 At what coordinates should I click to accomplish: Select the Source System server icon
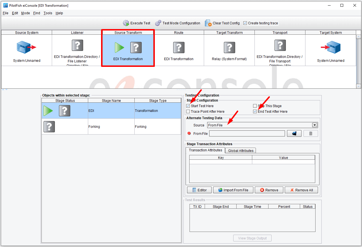(x=27, y=47)
